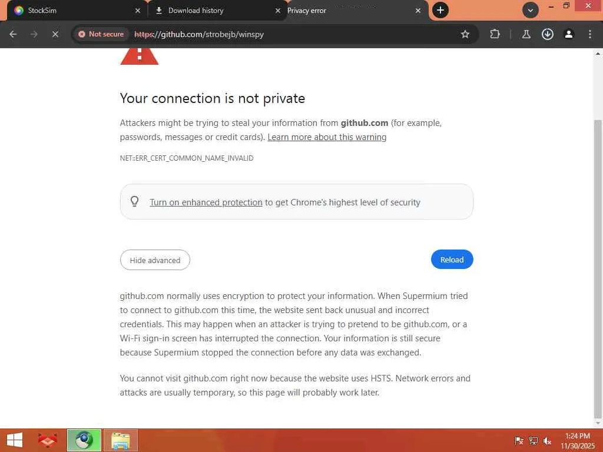Hide advanced details section
This screenshot has height=452, width=603.
tap(155, 260)
